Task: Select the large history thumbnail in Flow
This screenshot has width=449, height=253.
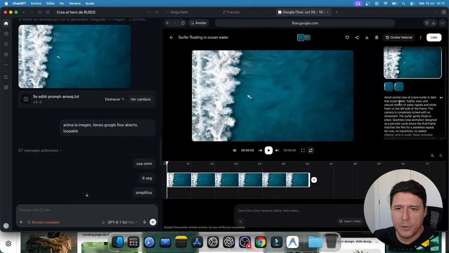Action: pyautogui.click(x=413, y=63)
